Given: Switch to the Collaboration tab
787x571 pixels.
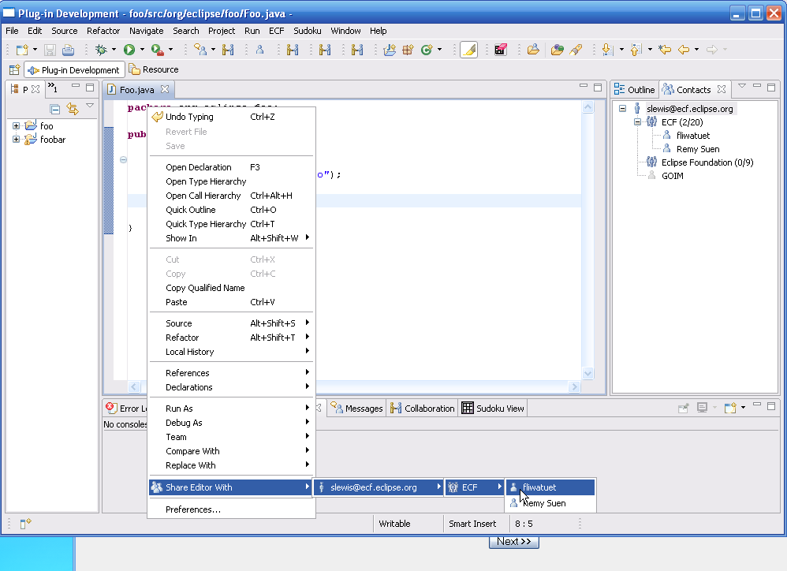Looking at the screenshot, I should [423, 409].
